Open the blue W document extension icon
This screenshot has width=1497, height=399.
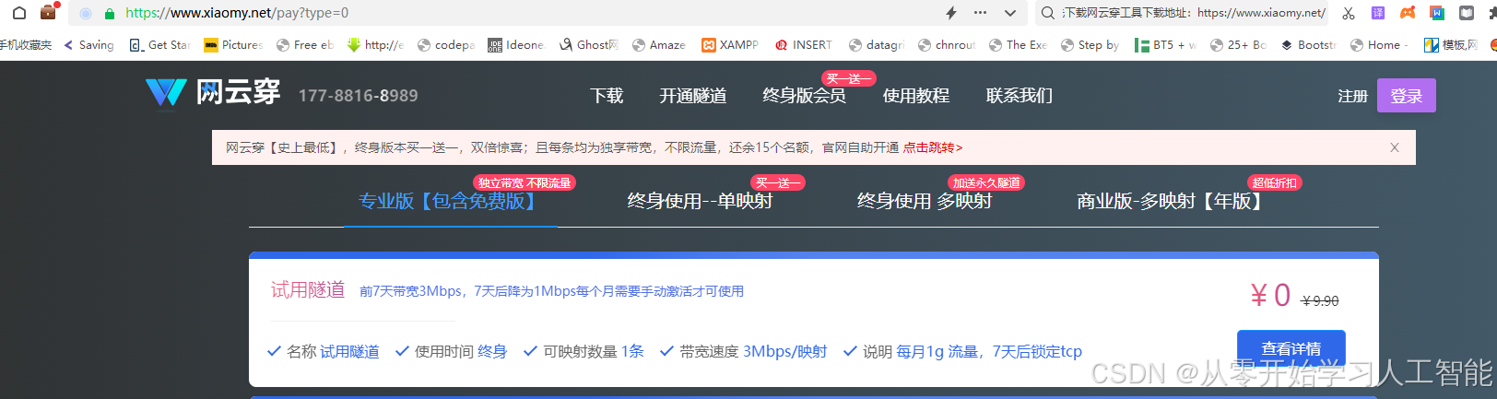(x=1437, y=13)
